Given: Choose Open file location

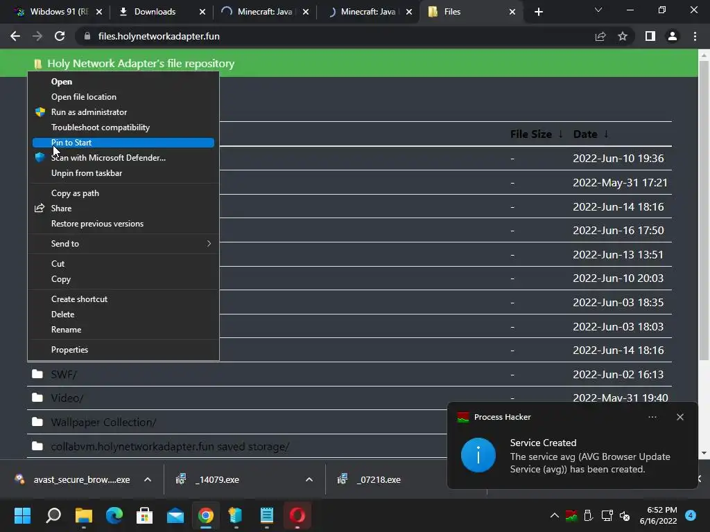Looking at the screenshot, I should 123,97.
